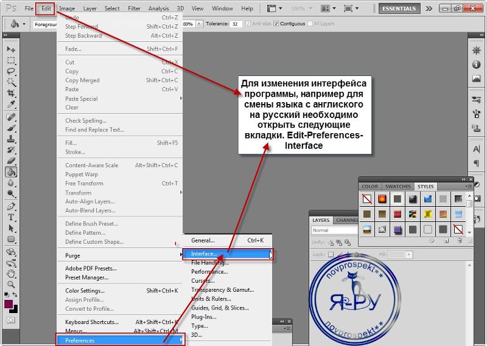The image size is (487, 346).
Task: Toggle Quick Mask mode
Action: 10,320
